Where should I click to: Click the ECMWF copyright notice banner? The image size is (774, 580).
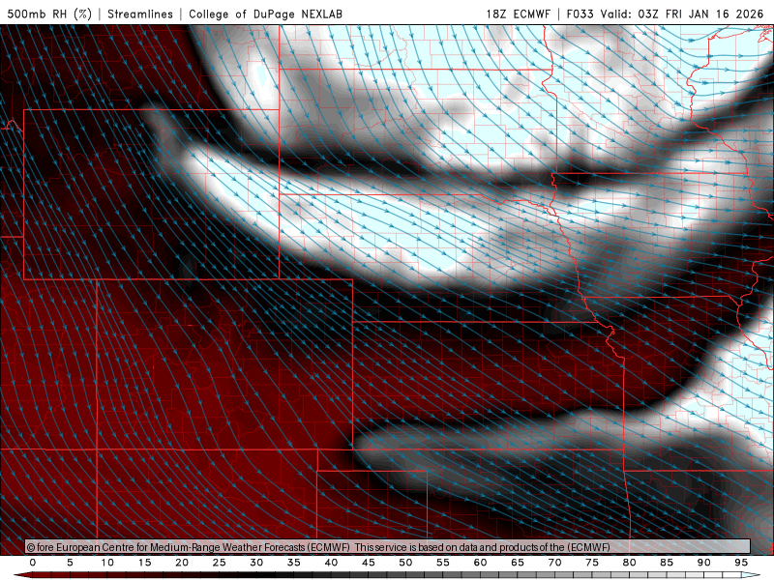[x=388, y=547]
